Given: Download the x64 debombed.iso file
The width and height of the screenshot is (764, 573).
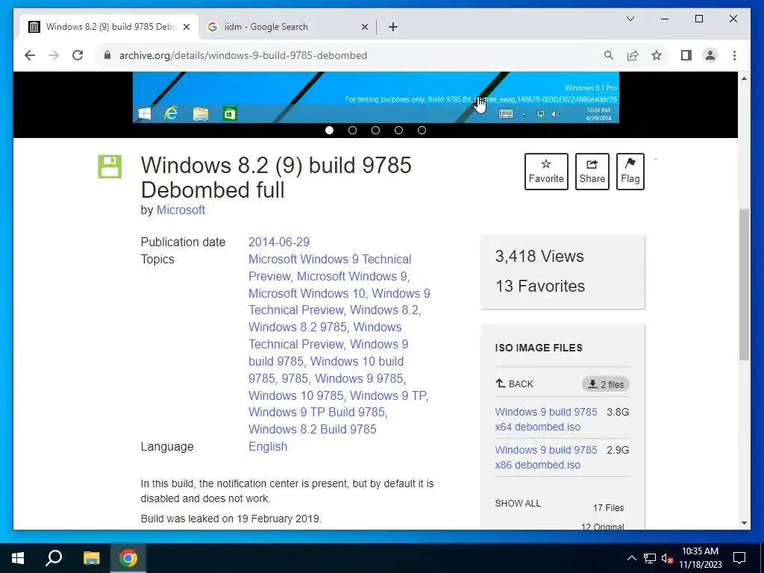Looking at the screenshot, I should (545, 419).
